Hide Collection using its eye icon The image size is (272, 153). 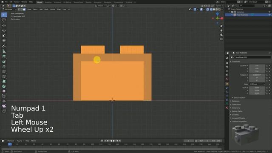269,12
